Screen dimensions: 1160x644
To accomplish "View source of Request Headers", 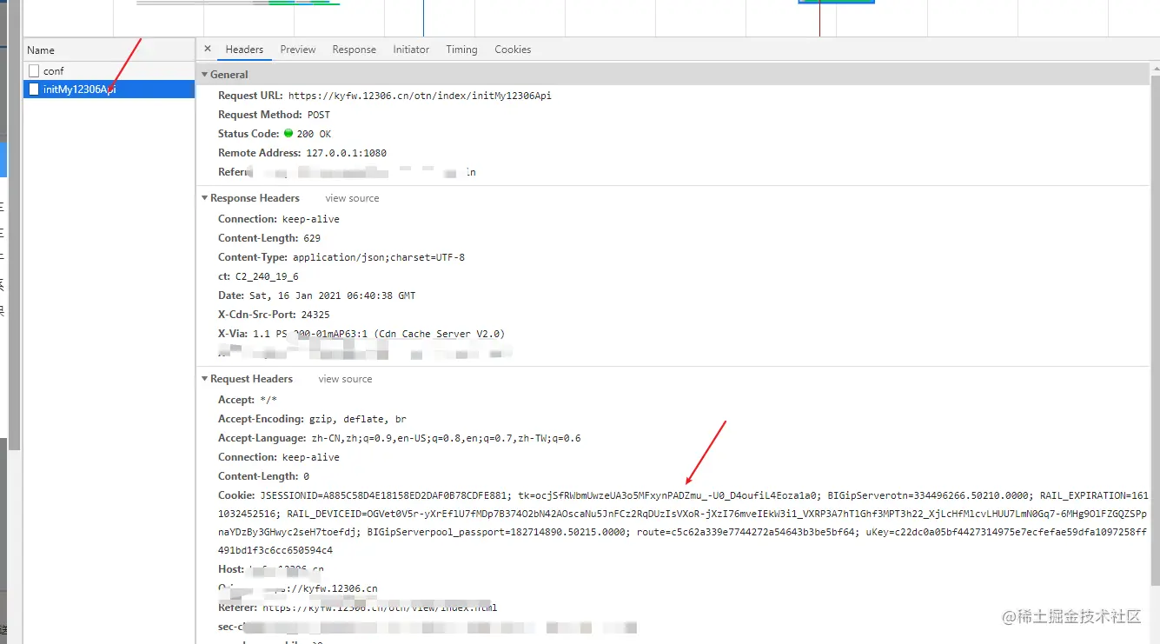I will coord(345,379).
